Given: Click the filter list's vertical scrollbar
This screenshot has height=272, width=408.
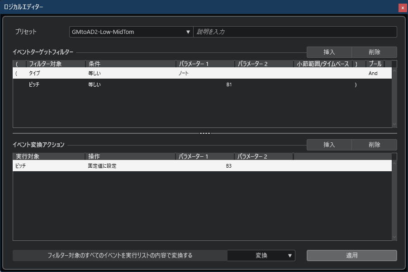Looking at the screenshot, I should click(x=394, y=97).
